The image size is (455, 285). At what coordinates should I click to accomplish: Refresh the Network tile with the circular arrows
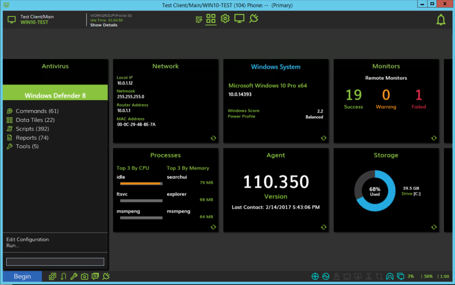pyautogui.click(x=213, y=138)
